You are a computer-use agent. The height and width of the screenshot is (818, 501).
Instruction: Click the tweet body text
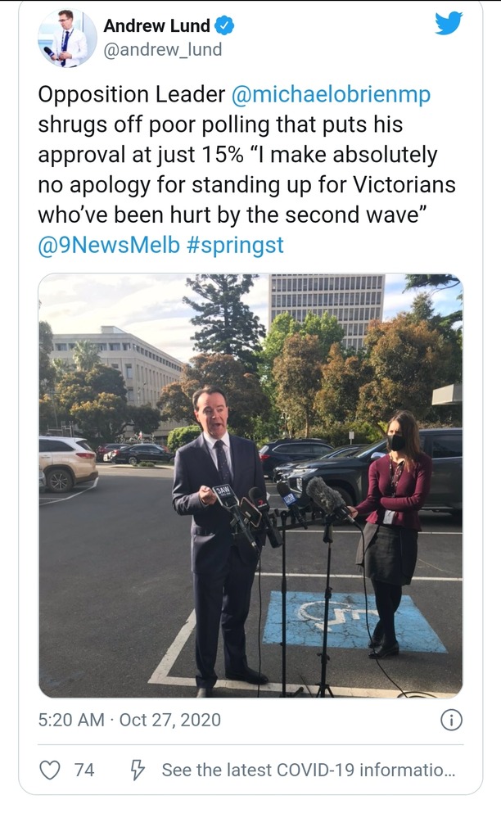(246, 169)
